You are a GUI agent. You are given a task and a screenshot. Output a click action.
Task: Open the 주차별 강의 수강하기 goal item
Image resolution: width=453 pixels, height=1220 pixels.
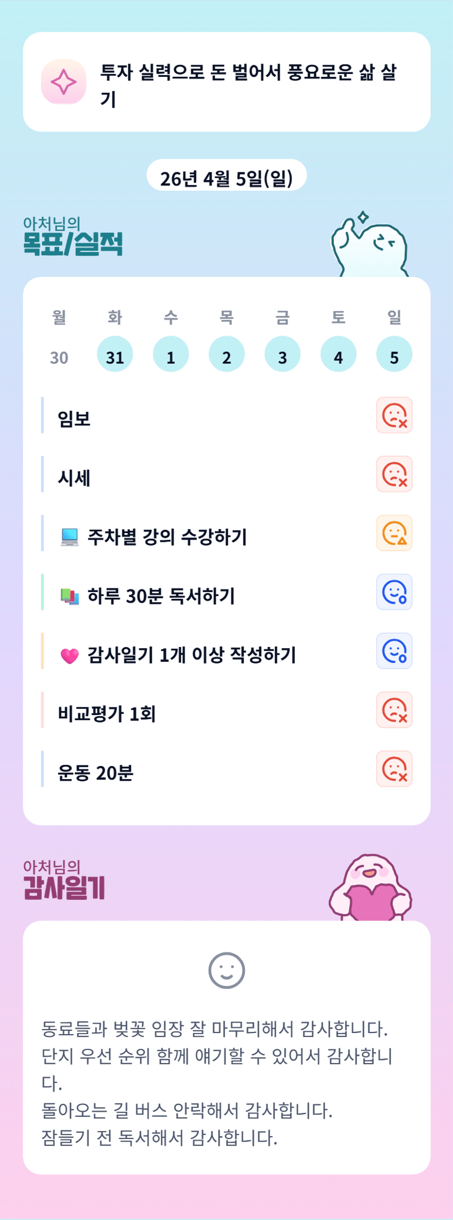(x=167, y=537)
